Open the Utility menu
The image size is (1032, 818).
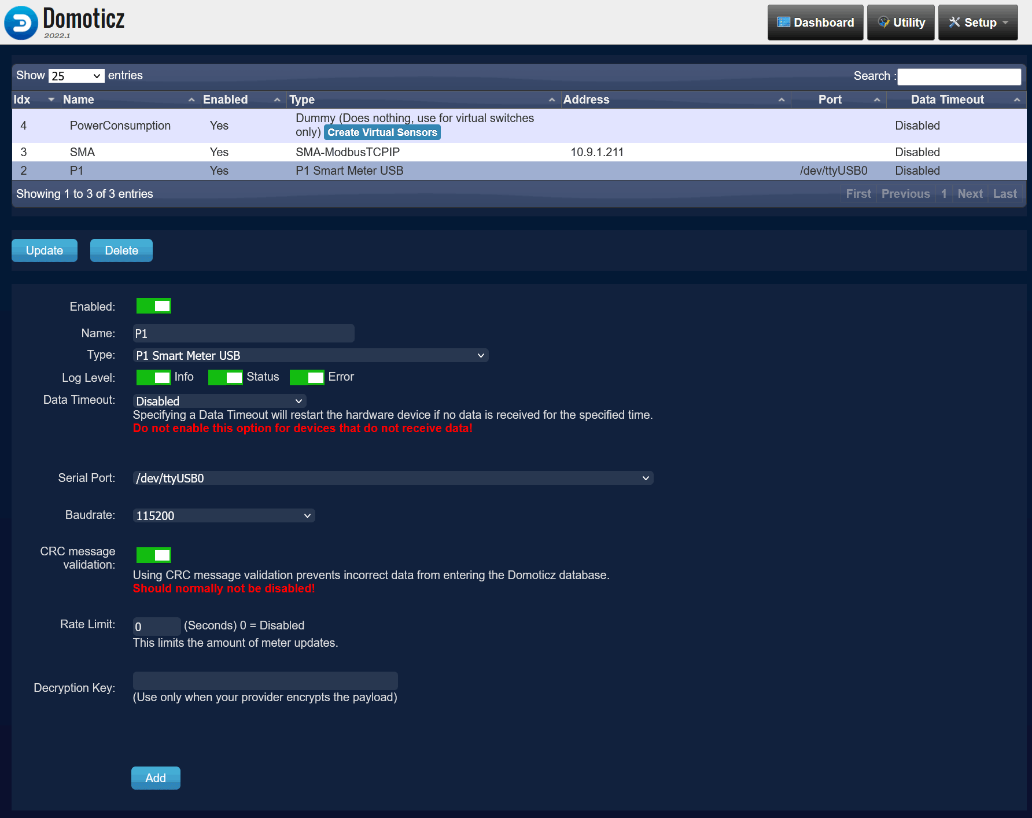click(x=901, y=23)
